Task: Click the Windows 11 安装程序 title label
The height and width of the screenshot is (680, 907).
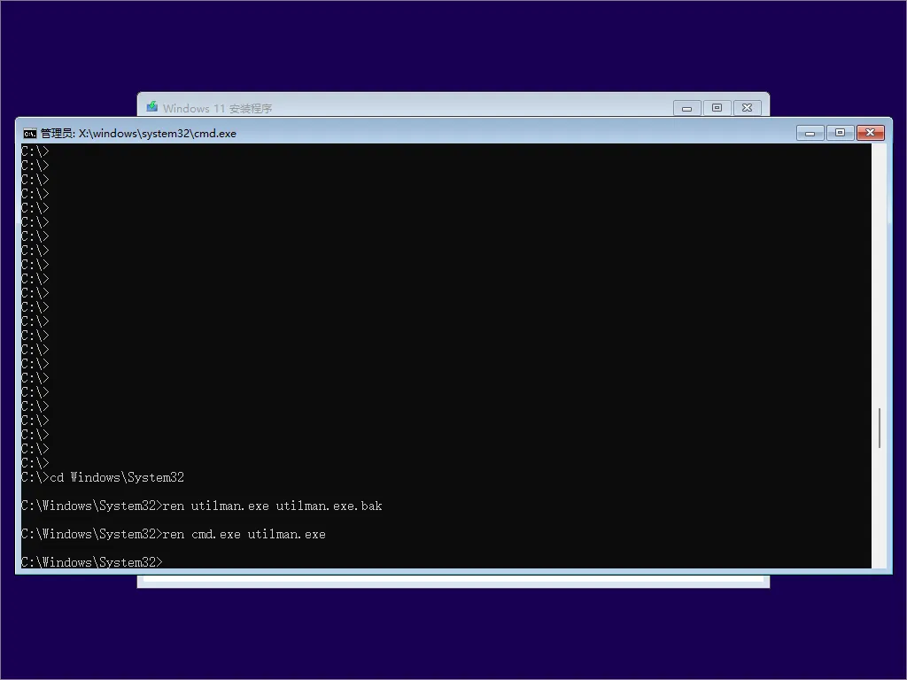Action: click(217, 107)
